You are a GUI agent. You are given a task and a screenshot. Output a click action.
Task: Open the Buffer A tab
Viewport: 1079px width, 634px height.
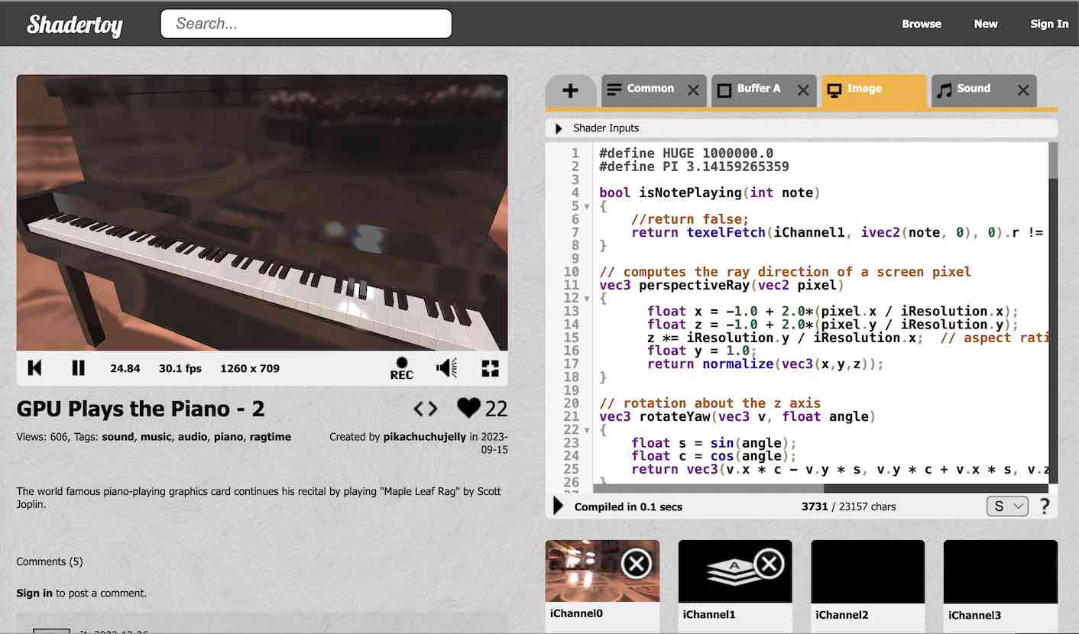(760, 89)
